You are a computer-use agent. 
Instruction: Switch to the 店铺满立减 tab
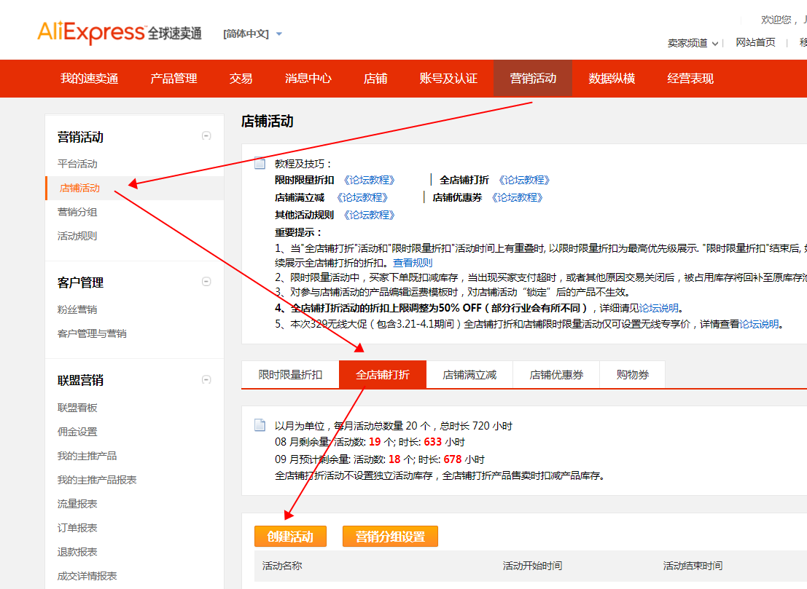pos(469,375)
